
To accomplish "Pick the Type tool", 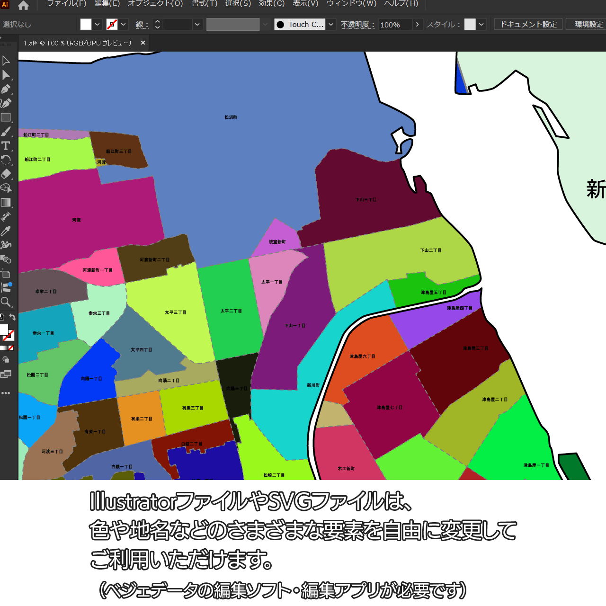I will (6, 146).
